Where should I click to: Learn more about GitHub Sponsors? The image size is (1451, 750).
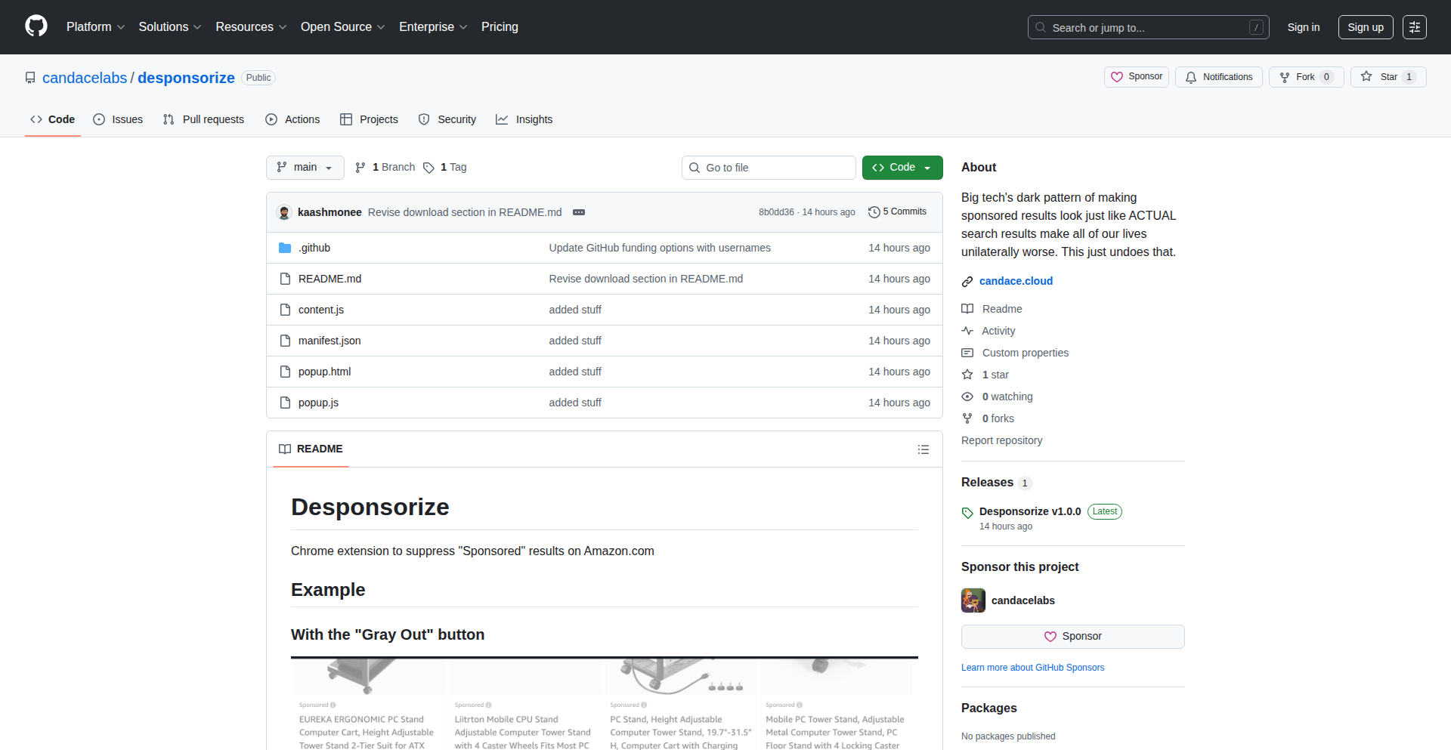(1032, 668)
